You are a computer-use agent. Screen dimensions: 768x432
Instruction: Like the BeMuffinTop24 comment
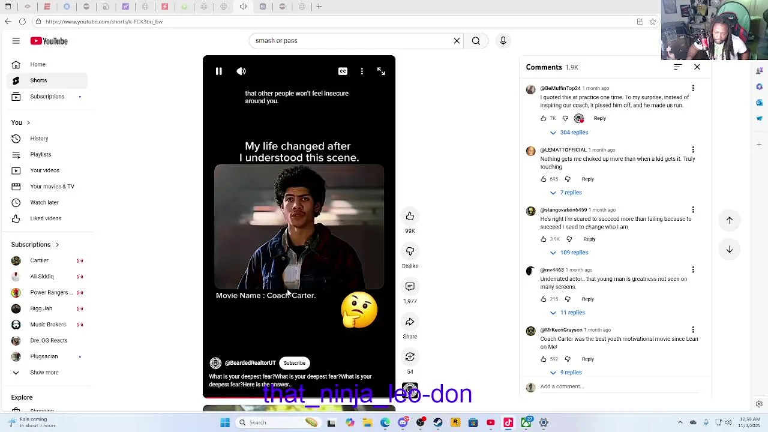click(544, 118)
